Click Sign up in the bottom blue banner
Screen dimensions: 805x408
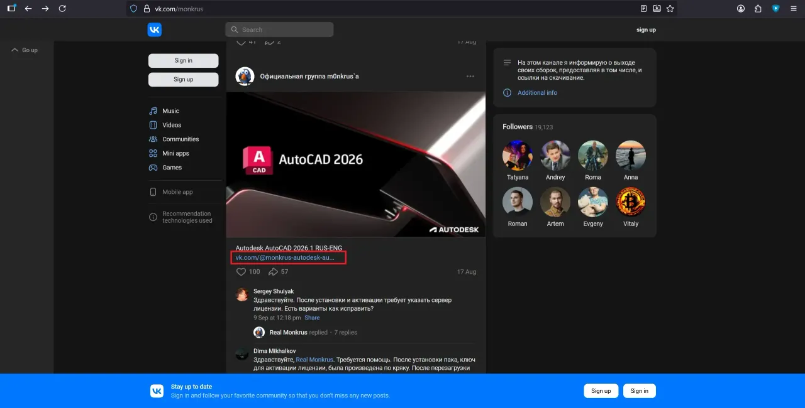pos(601,391)
